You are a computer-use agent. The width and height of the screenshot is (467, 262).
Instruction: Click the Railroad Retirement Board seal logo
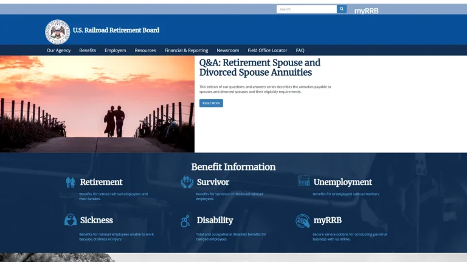point(58,32)
